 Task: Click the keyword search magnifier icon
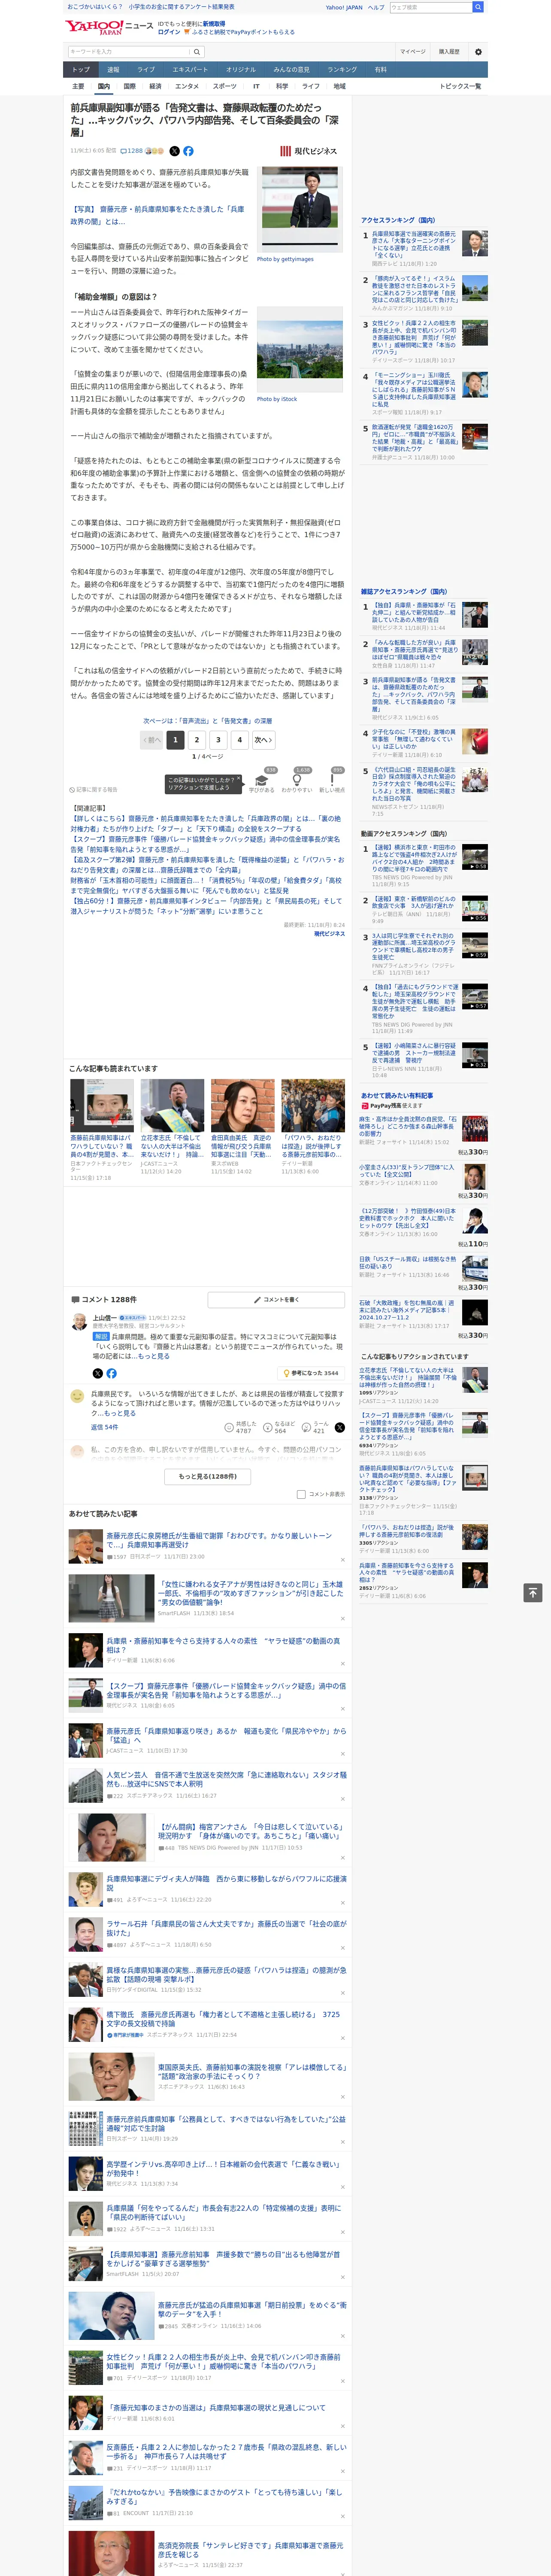coord(197,52)
